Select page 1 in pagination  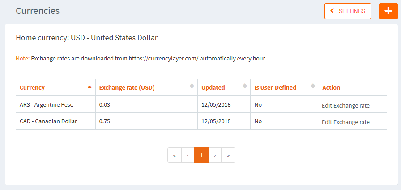coord(201,155)
